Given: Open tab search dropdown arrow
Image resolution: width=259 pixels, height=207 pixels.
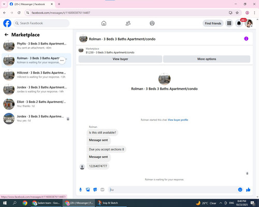Looking at the screenshot, I should 4,4.
